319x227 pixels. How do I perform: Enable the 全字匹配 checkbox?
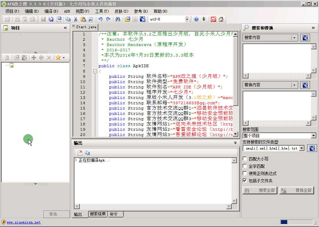[x=245, y=166]
